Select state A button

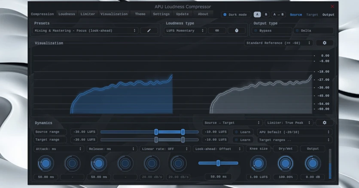[257, 15]
